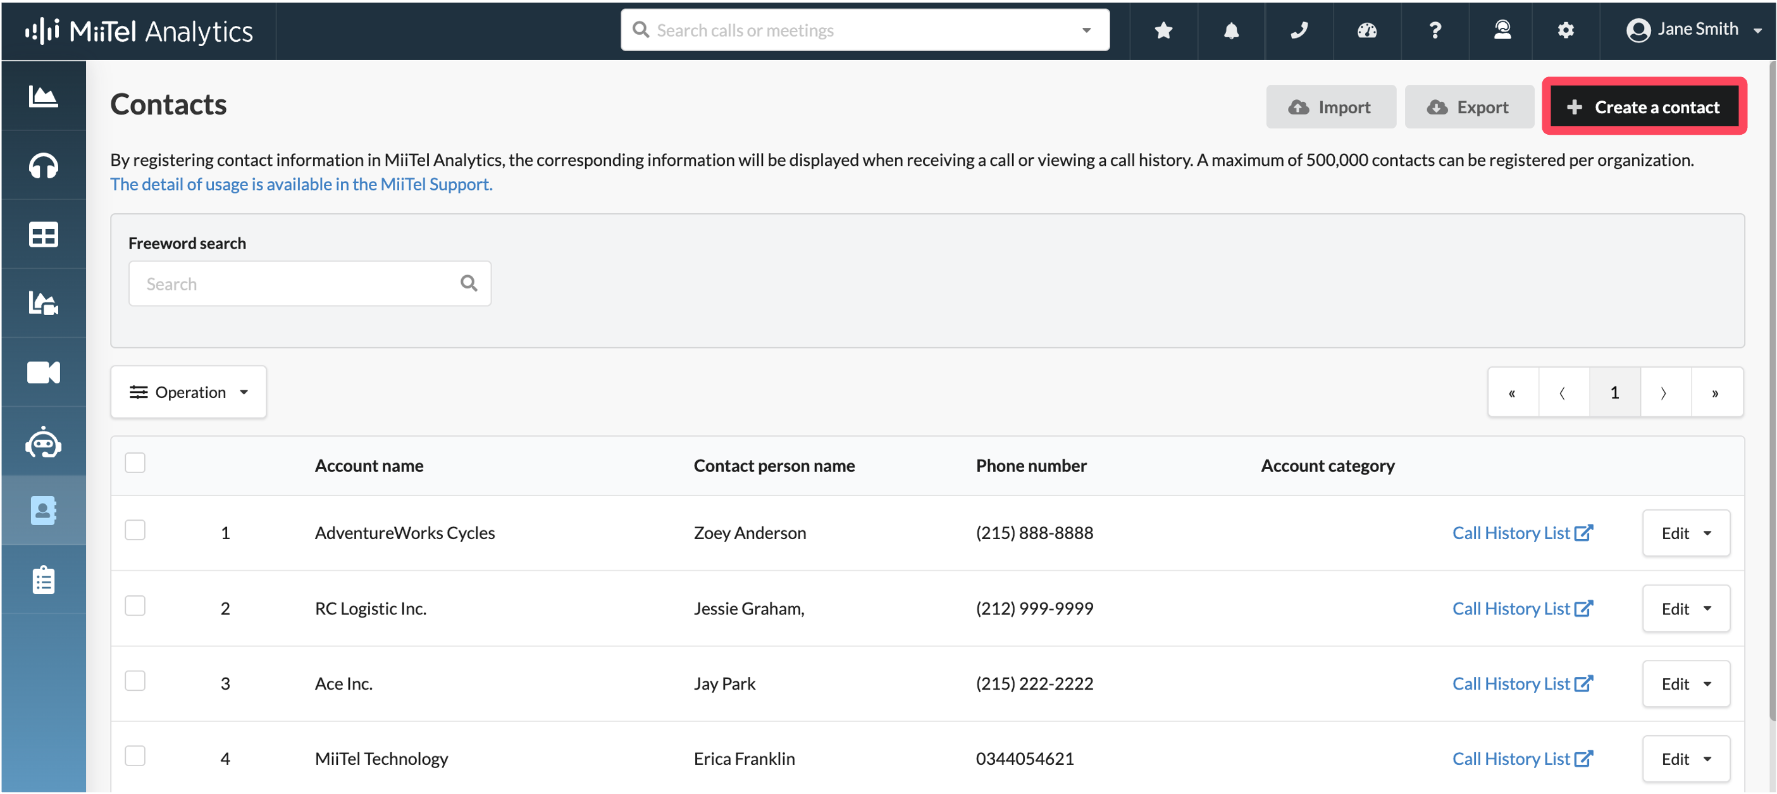This screenshot has height=794, width=1777.
Task: Click the MiiTel Analytics logo
Action: (139, 31)
